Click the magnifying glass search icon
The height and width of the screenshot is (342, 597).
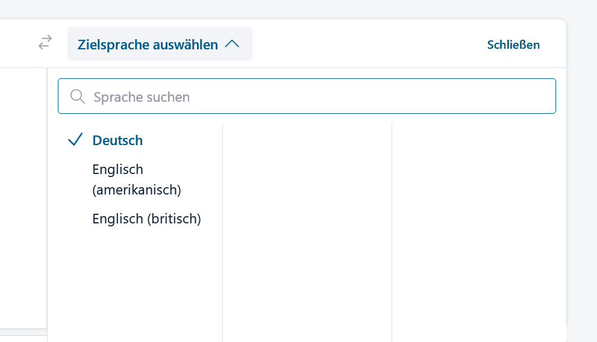[x=77, y=96]
